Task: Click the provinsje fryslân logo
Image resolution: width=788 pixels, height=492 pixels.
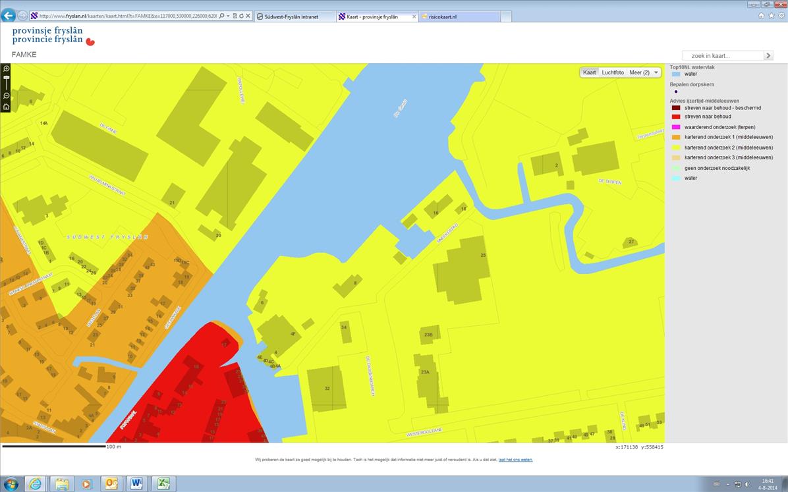Action: click(x=53, y=36)
